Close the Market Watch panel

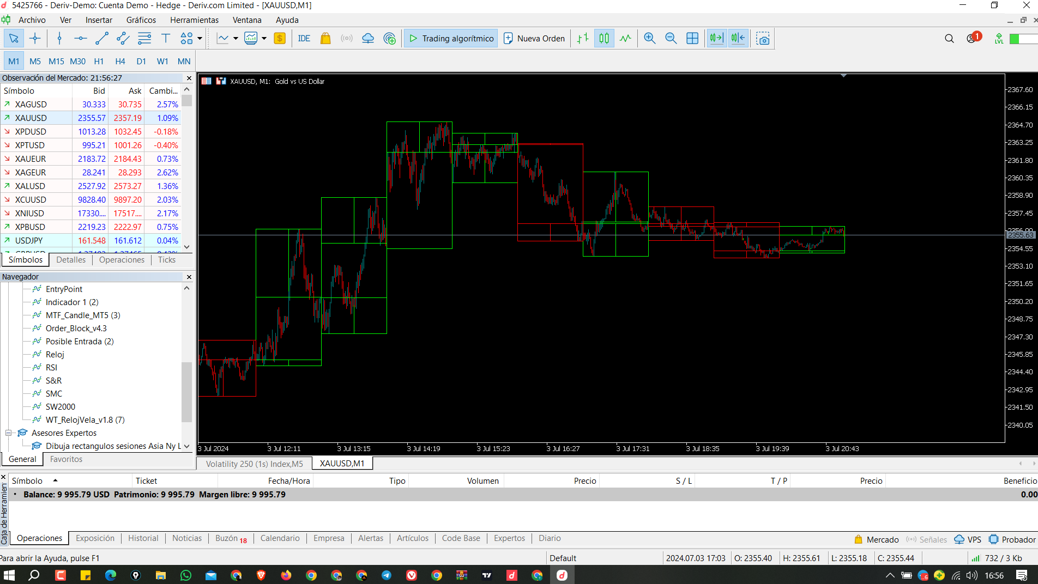[189, 78]
